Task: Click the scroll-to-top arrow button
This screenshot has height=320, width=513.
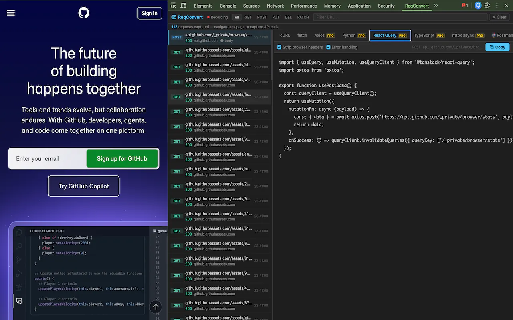Action: tap(156, 307)
